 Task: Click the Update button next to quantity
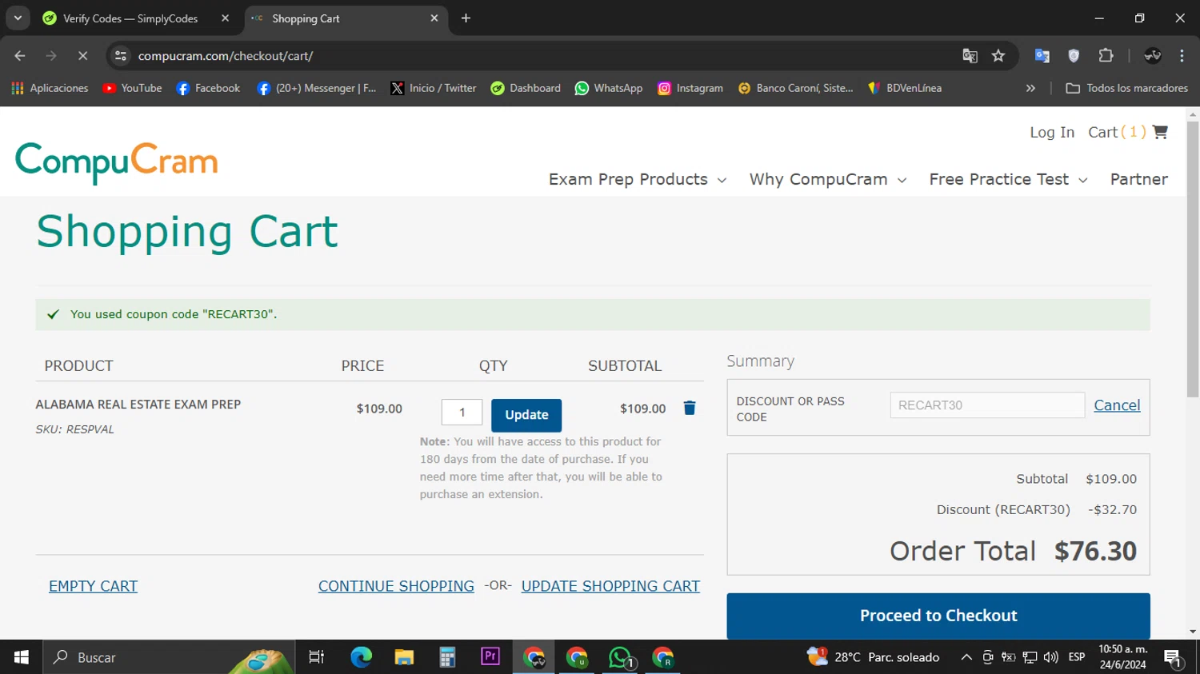click(x=526, y=415)
